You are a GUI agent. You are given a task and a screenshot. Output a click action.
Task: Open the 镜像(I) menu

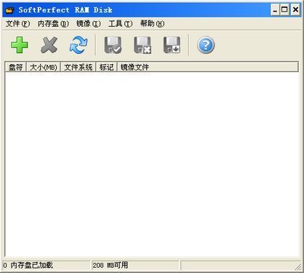(88, 23)
